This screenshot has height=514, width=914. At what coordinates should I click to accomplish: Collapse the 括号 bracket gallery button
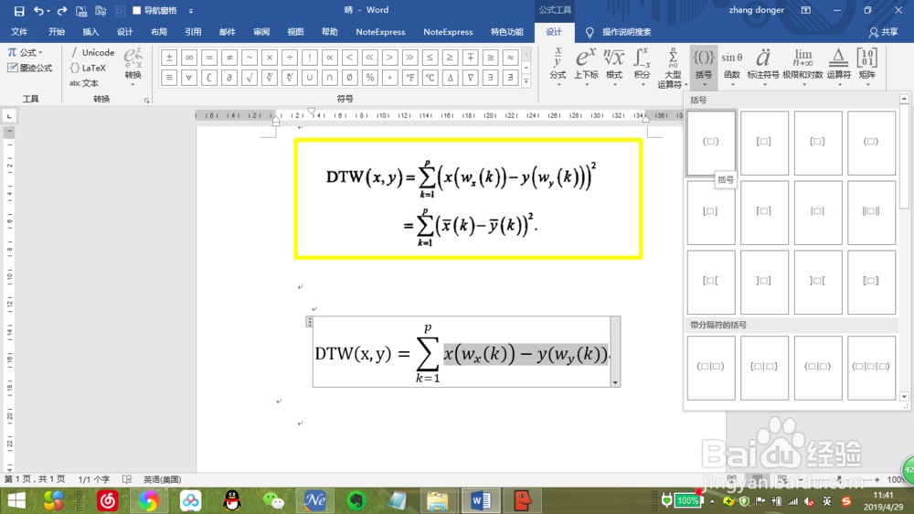point(704,67)
